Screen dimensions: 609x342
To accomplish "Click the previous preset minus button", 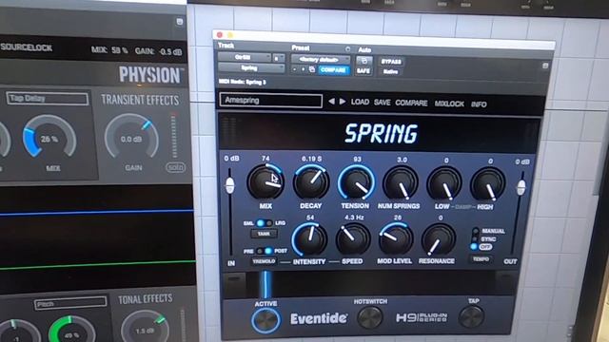I will 295,69.
